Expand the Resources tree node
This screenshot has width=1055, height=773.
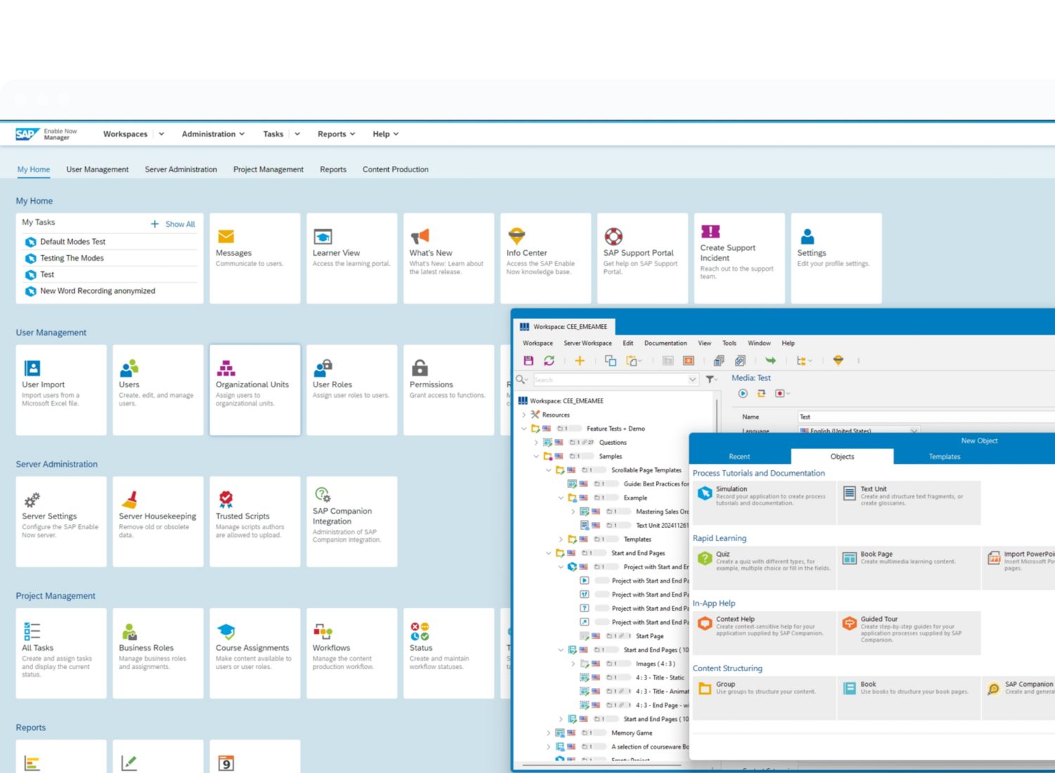pos(524,415)
